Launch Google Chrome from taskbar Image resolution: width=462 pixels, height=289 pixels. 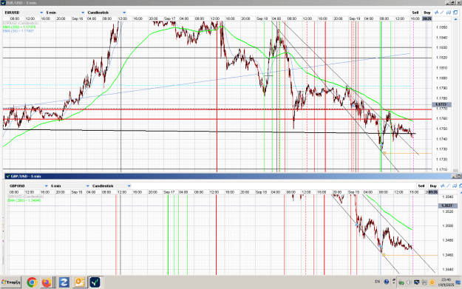[x=32, y=282]
